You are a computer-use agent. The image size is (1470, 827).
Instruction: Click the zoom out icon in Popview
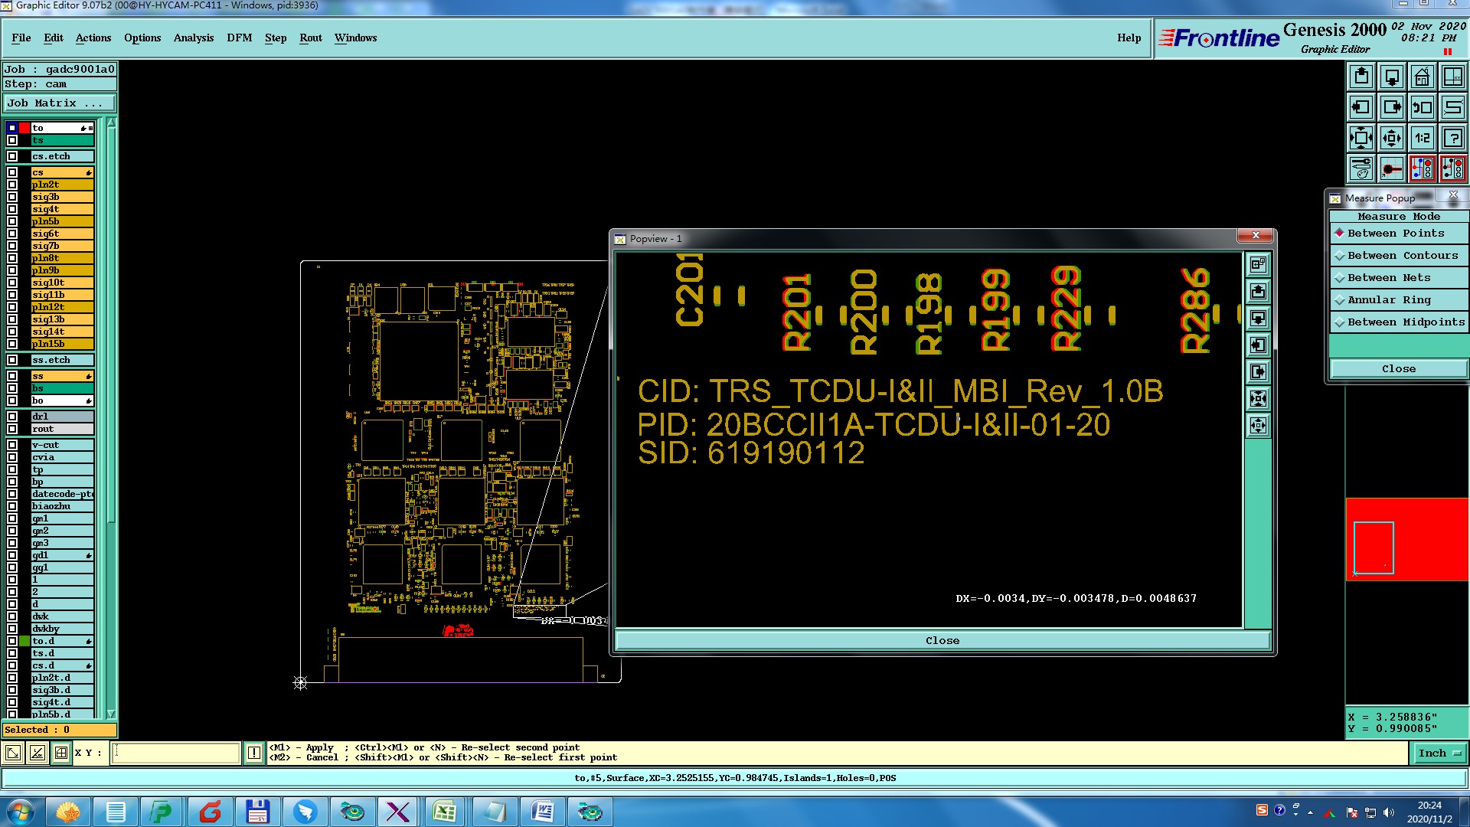coord(1258,425)
